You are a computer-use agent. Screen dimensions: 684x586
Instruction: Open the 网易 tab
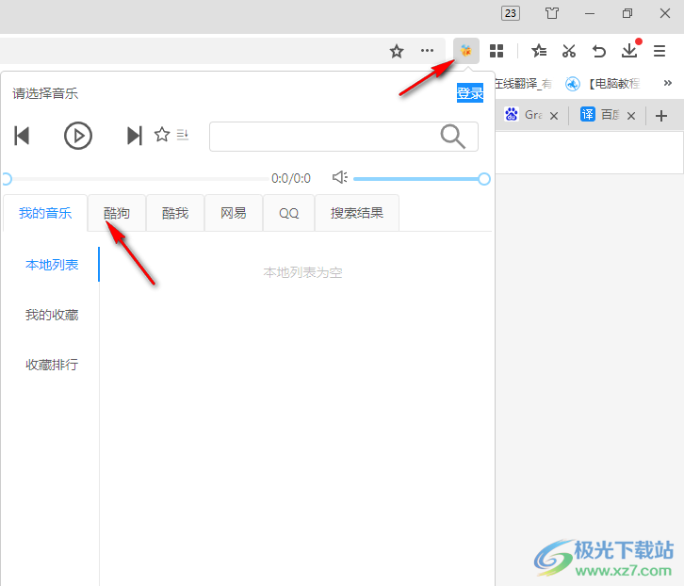234,213
